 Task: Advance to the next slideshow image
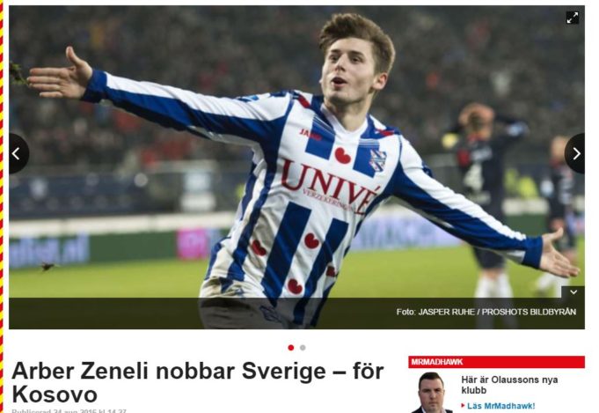coord(575,154)
